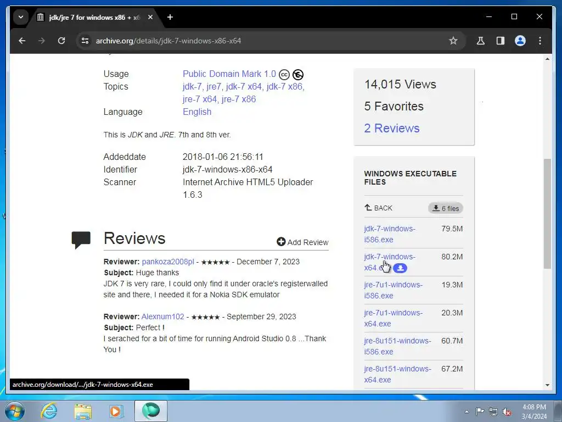Open the Action Center flag icon
The height and width of the screenshot is (422, 562).
(480, 412)
